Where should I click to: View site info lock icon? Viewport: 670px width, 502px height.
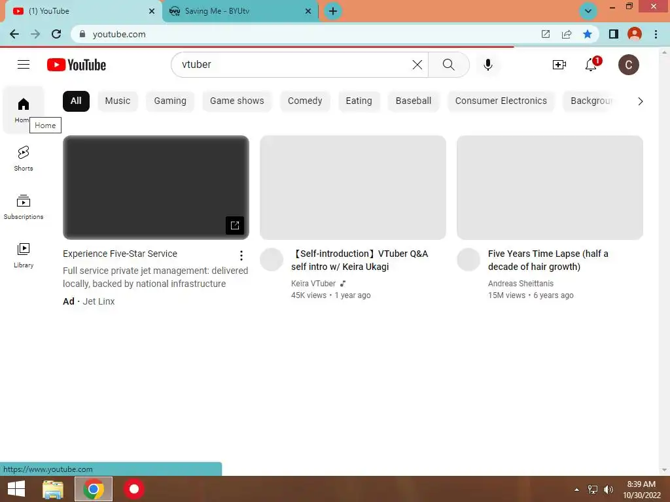(82, 34)
